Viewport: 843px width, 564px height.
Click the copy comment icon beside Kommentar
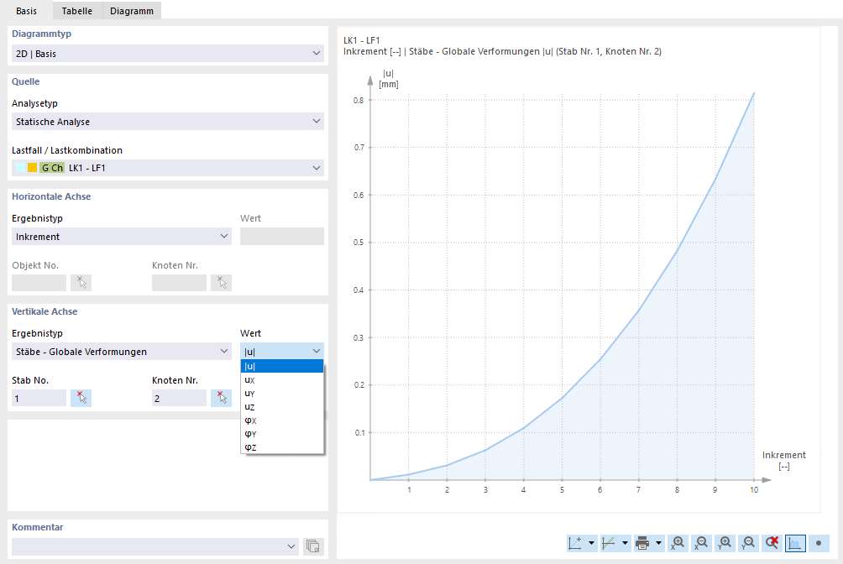[x=313, y=546]
